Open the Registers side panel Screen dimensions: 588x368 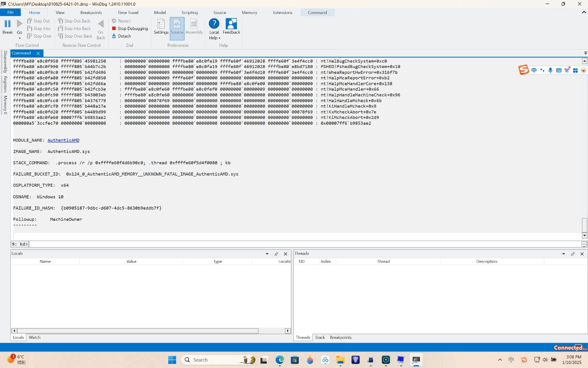[5, 84]
